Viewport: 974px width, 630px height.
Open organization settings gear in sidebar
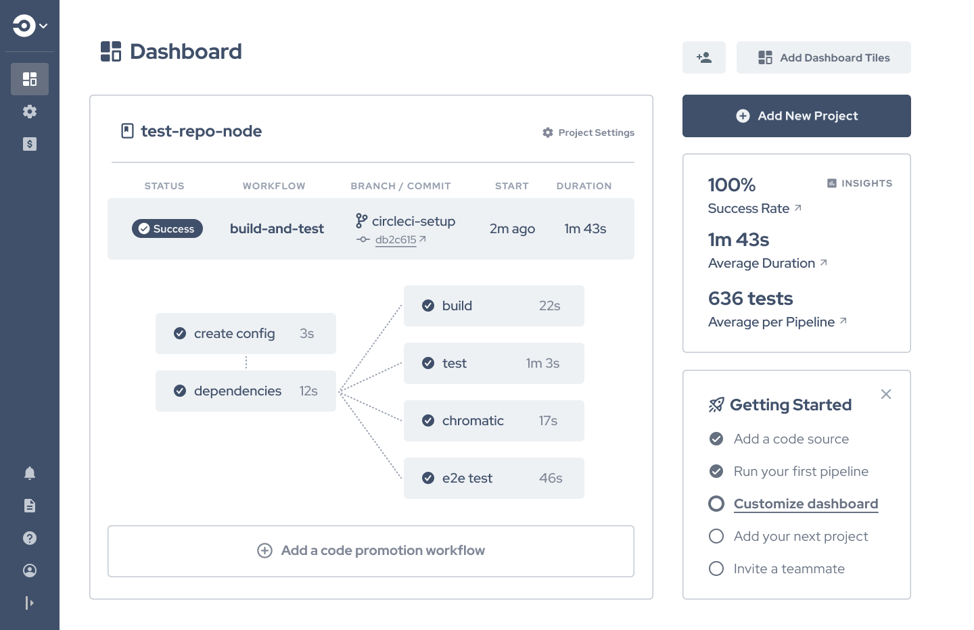(x=30, y=112)
